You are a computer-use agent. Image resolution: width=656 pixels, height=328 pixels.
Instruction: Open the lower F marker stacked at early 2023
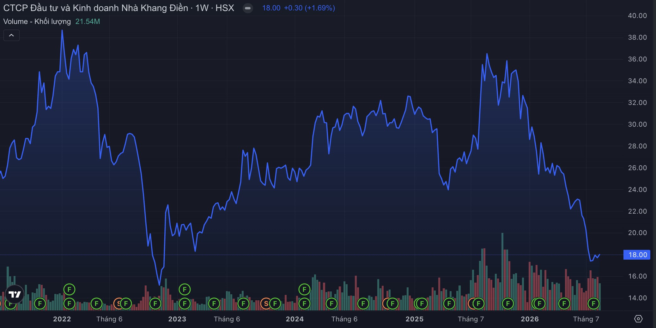click(x=185, y=304)
